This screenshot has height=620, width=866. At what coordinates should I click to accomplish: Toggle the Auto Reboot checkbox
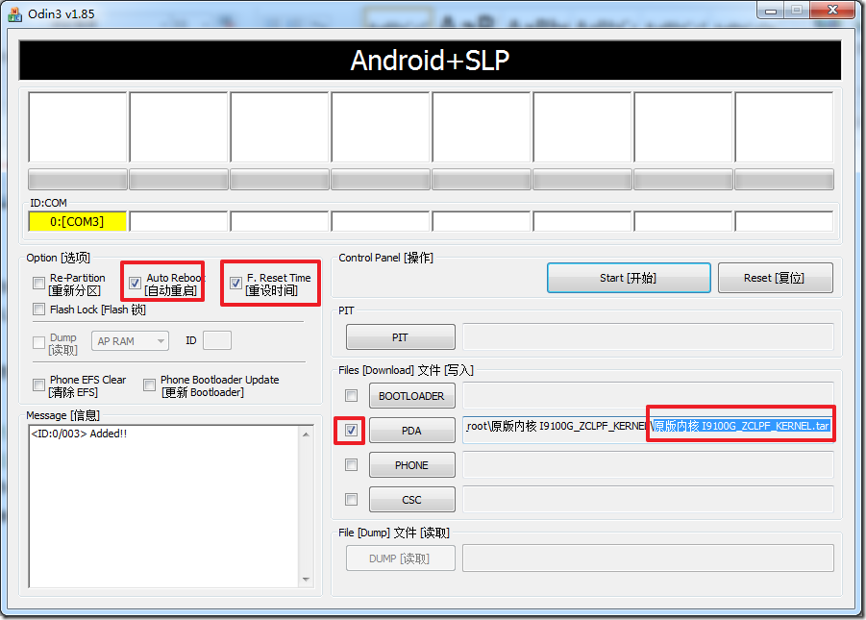coord(135,283)
